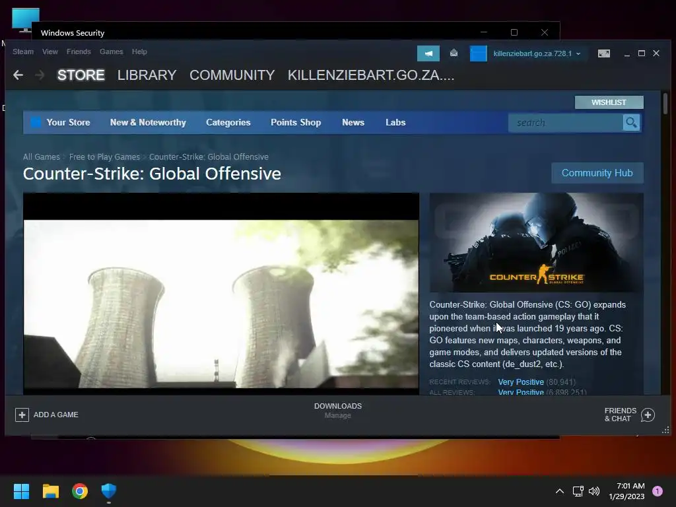The height and width of the screenshot is (507, 676).
Task: Open recent reviews Very Positive link
Action: click(x=521, y=382)
